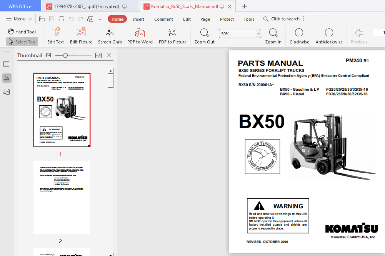Click the 'PARTS MANUAL' heading text

pos(270,63)
